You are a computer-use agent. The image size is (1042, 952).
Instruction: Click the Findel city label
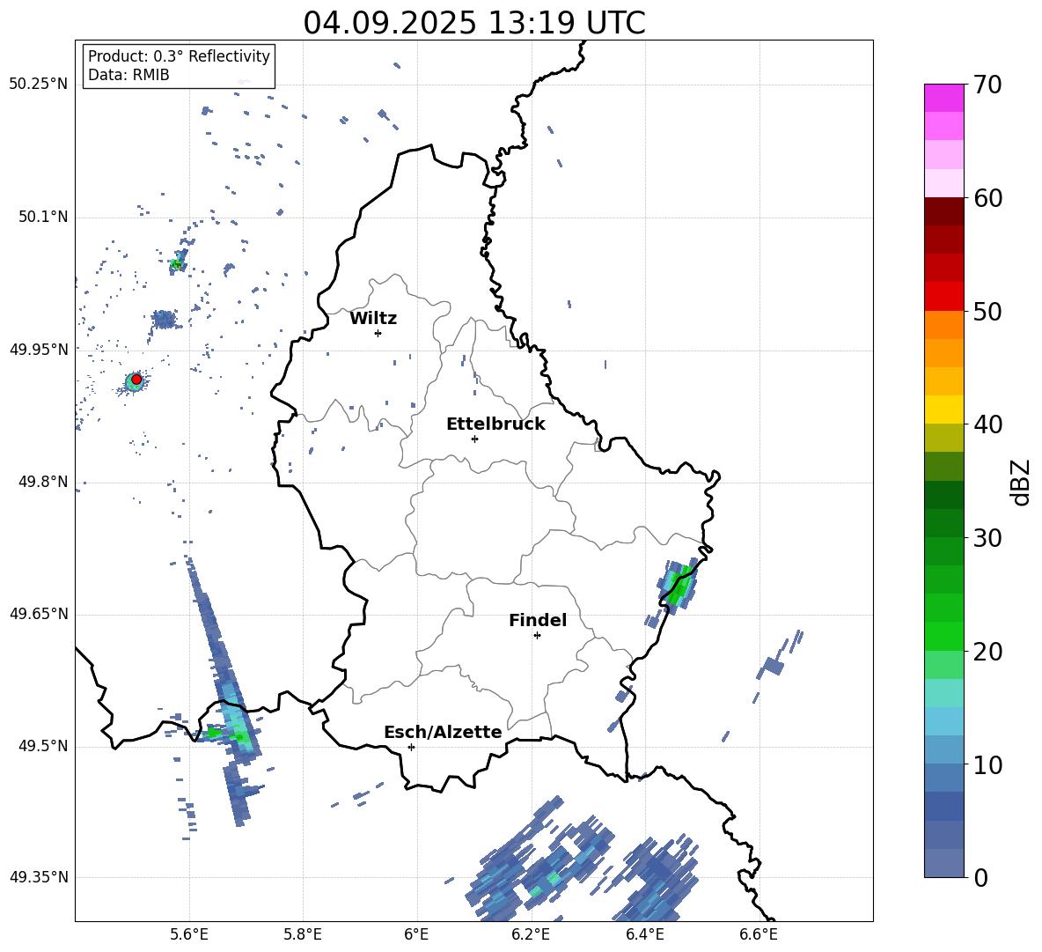point(538,620)
